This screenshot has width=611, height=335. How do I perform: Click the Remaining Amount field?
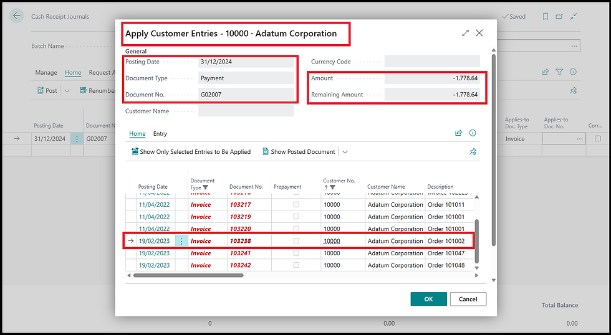tap(432, 94)
